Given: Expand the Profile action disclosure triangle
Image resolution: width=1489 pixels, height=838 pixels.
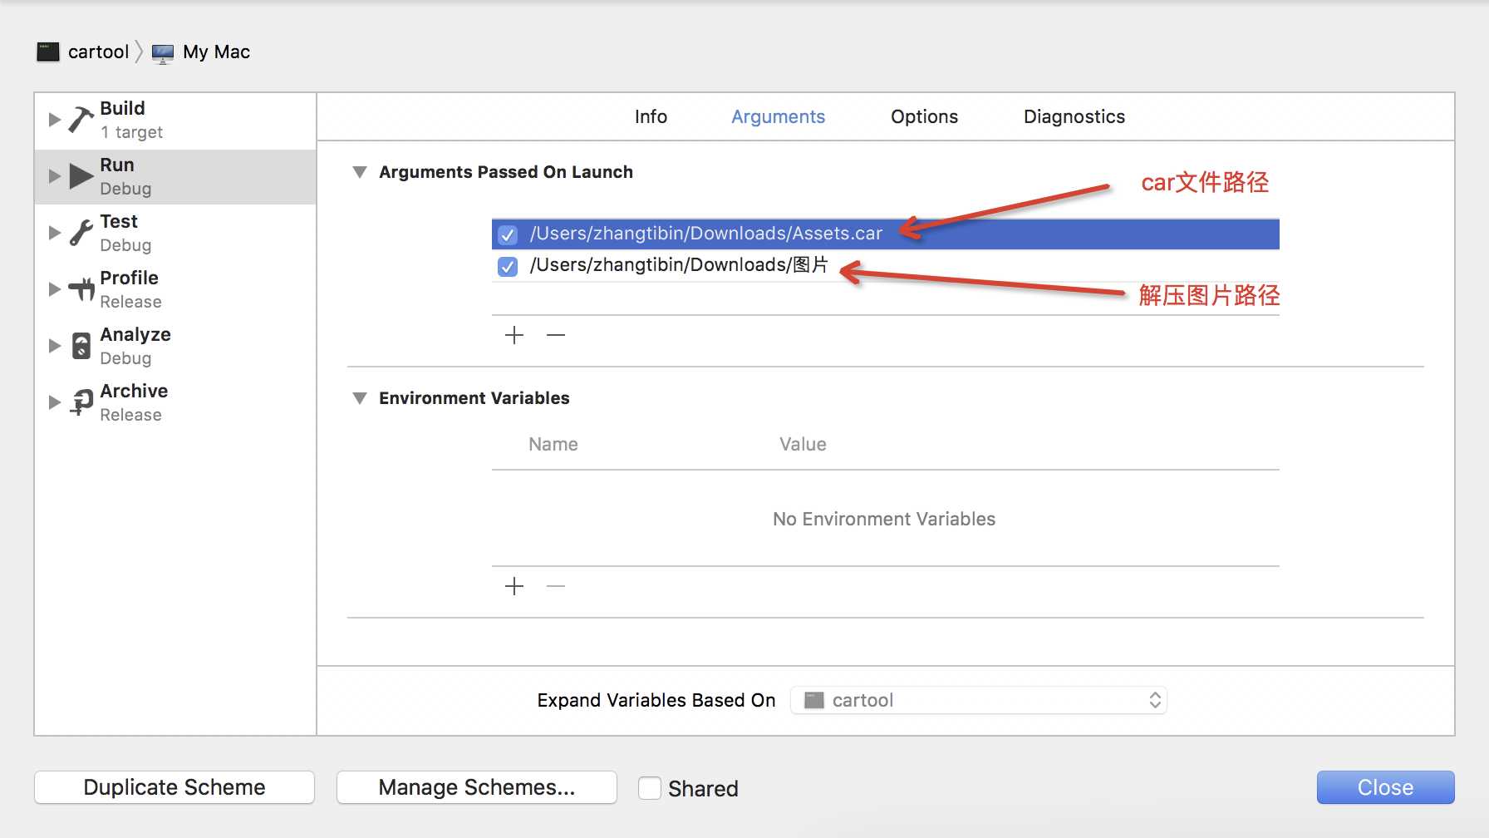Looking at the screenshot, I should [55, 289].
